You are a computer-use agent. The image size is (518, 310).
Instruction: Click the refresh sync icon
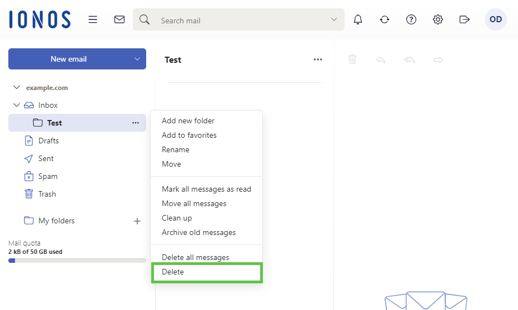(x=385, y=19)
